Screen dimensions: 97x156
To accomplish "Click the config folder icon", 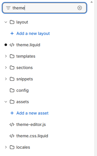I will tap(12, 90).
